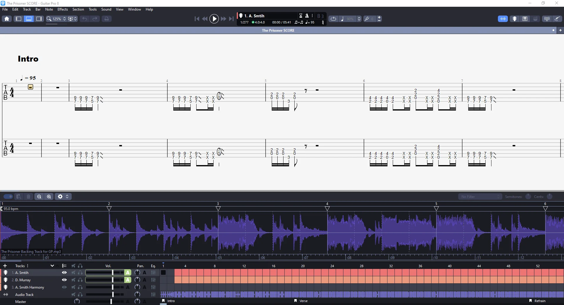The height and width of the screenshot is (305, 564).
Task: Open the tuner icon
Action: click(x=547, y=19)
